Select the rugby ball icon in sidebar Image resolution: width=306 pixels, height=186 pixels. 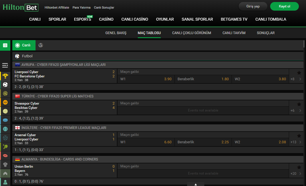click(5, 156)
